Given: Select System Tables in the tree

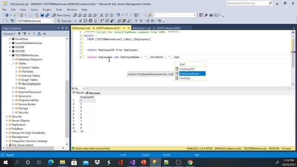Looking at the screenshot, I should coord(30,68).
